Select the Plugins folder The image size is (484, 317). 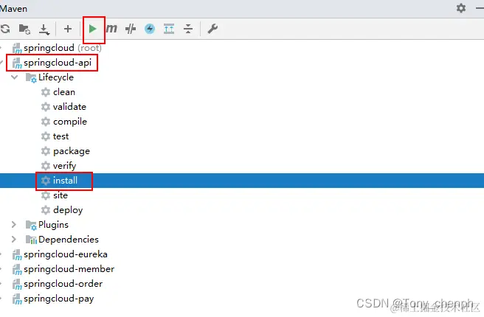[53, 225]
